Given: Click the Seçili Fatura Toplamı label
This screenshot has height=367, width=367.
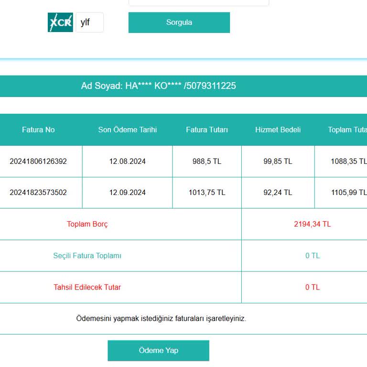Looking at the screenshot, I should [87, 256].
